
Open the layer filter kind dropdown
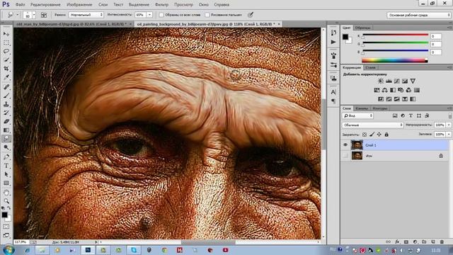point(358,115)
